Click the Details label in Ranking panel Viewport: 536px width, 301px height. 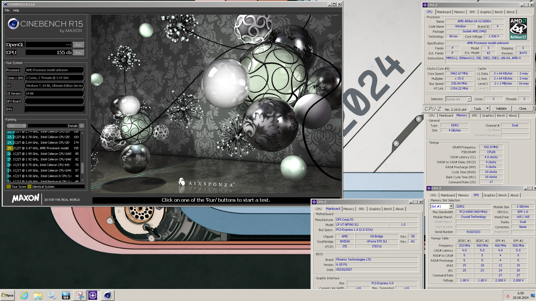click(x=73, y=126)
